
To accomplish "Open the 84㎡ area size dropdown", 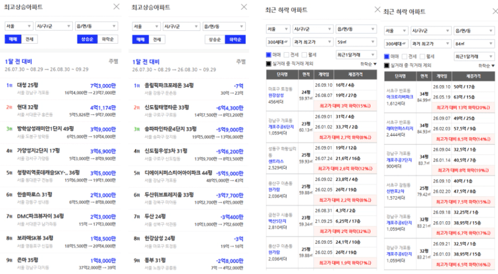I will point(474,44).
